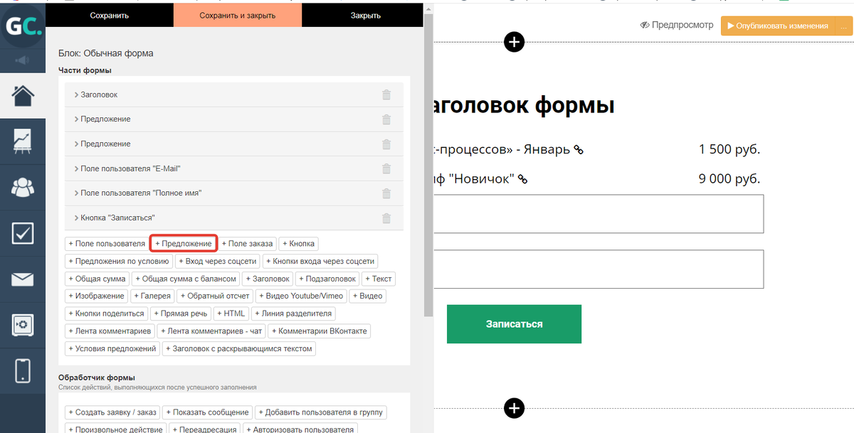The height and width of the screenshot is (433, 854).
Task: Add "+ Кнопки поделиться" part
Action: click(x=107, y=314)
